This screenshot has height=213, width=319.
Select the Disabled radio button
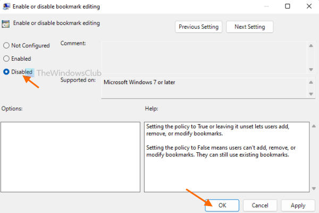[7, 71]
